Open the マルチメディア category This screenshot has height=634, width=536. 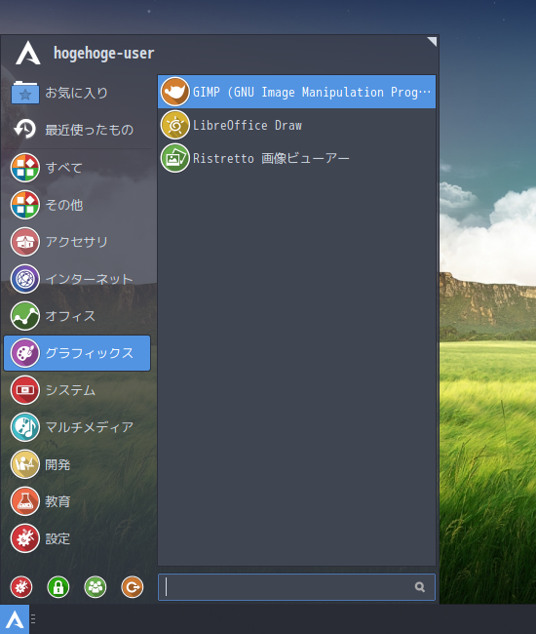(x=77, y=427)
